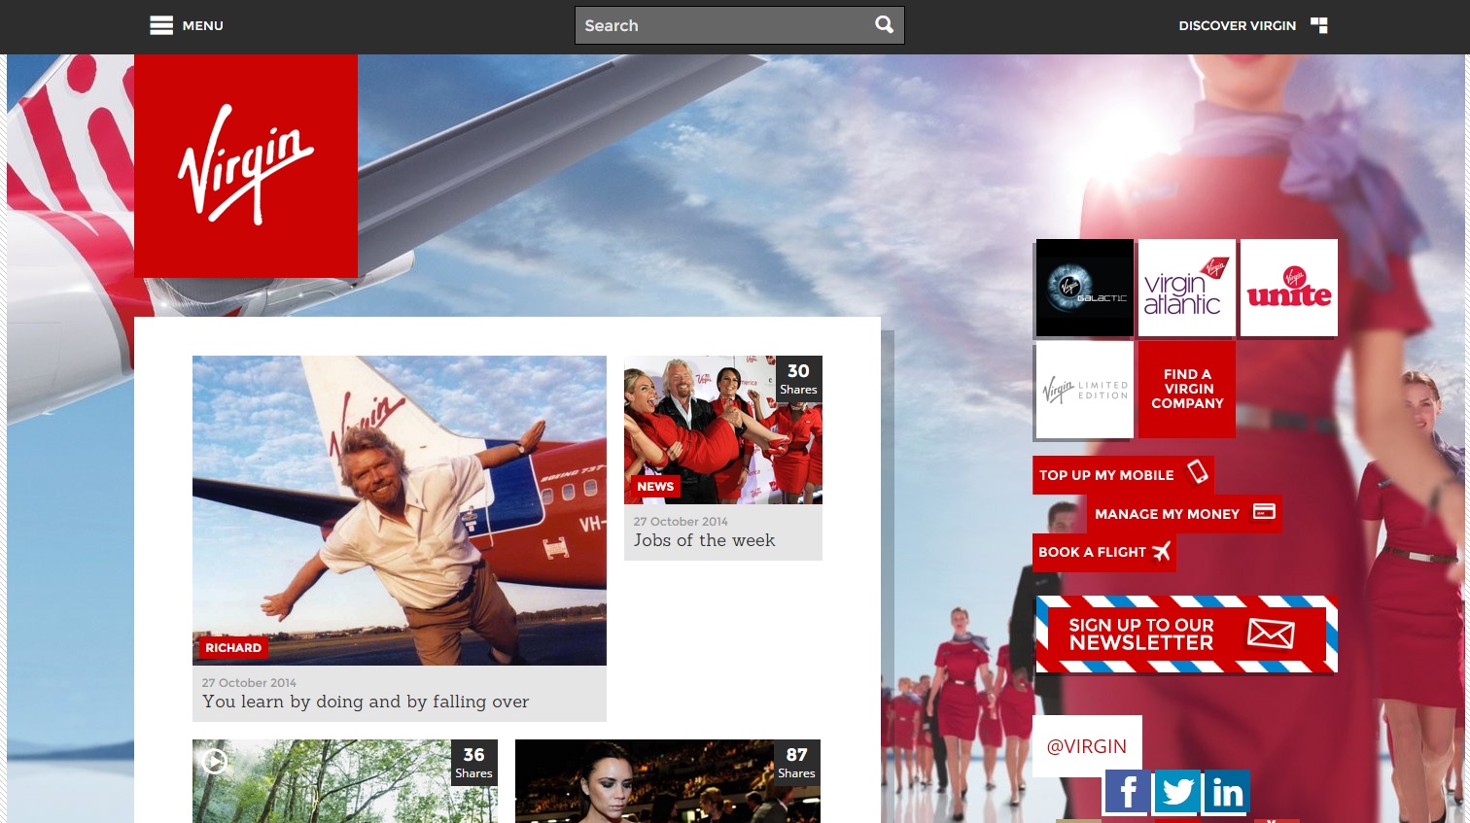Viewport: 1470px width, 823px height.
Task: Open the Virgin Limited Edition tile
Action: [1085, 390]
